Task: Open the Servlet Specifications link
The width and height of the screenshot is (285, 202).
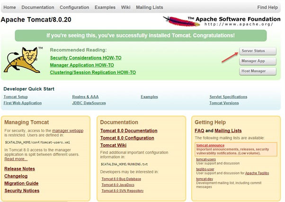Action: click(228, 97)
